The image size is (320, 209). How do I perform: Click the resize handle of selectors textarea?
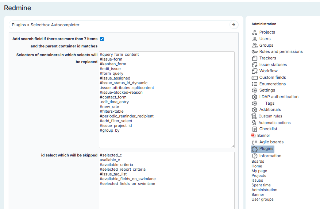[x=232, y=146]
